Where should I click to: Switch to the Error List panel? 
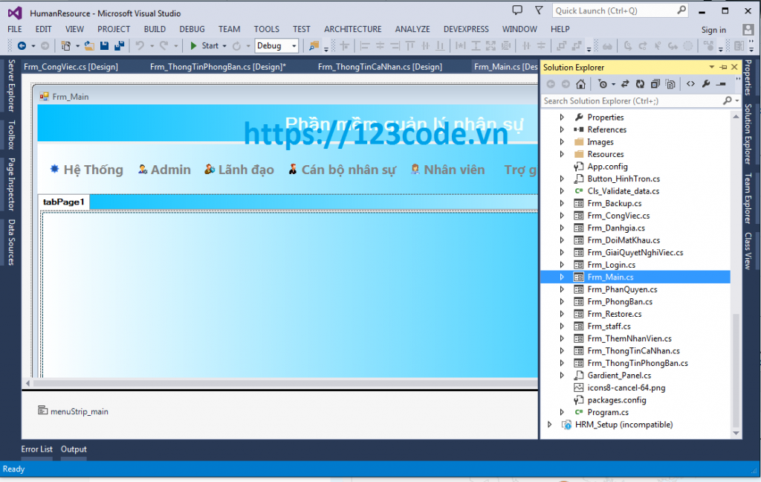click(36, 449)
